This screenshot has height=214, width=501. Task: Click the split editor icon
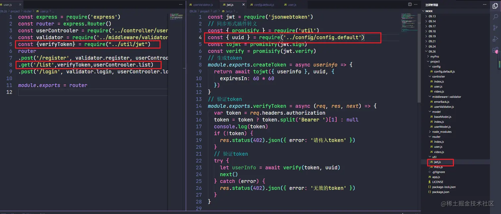(410, 5)
